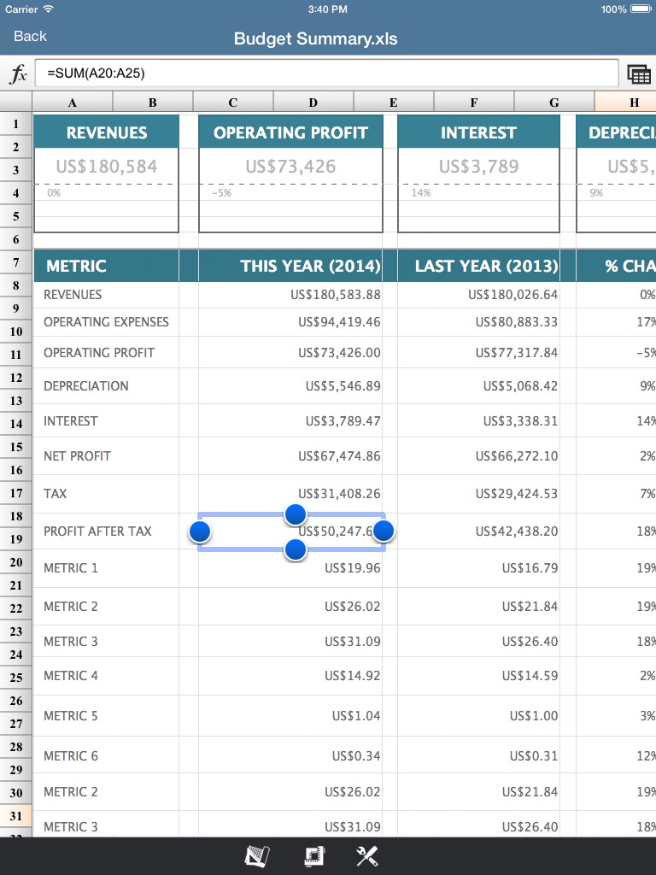The image size is (656, 875).
Task: Open the blueprint styling tool in bottom bar
Action: pyautogui.click(x=257, y=856)
